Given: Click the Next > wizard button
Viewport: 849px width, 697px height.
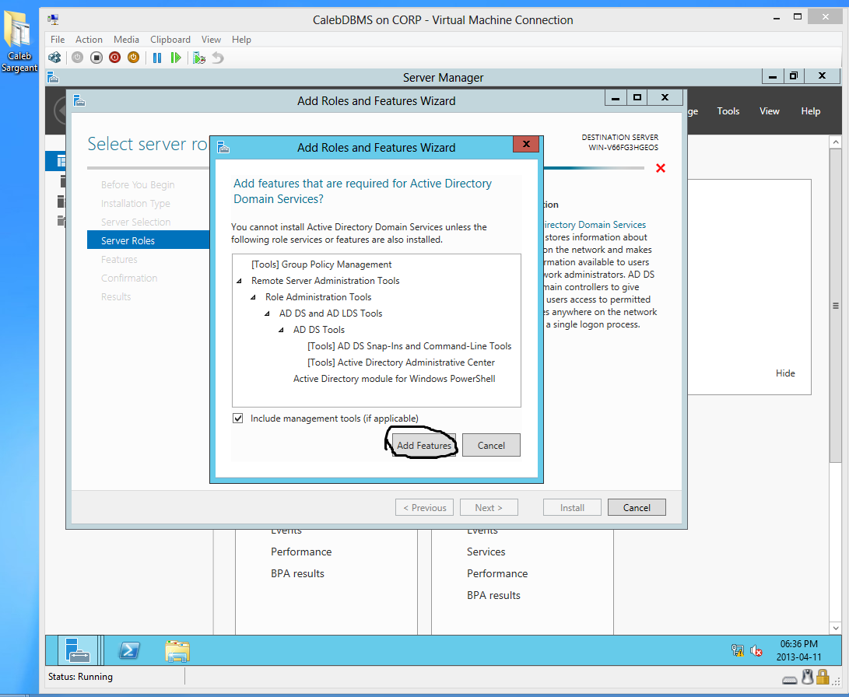Looking at the screenshot, I should coord(489,508).
